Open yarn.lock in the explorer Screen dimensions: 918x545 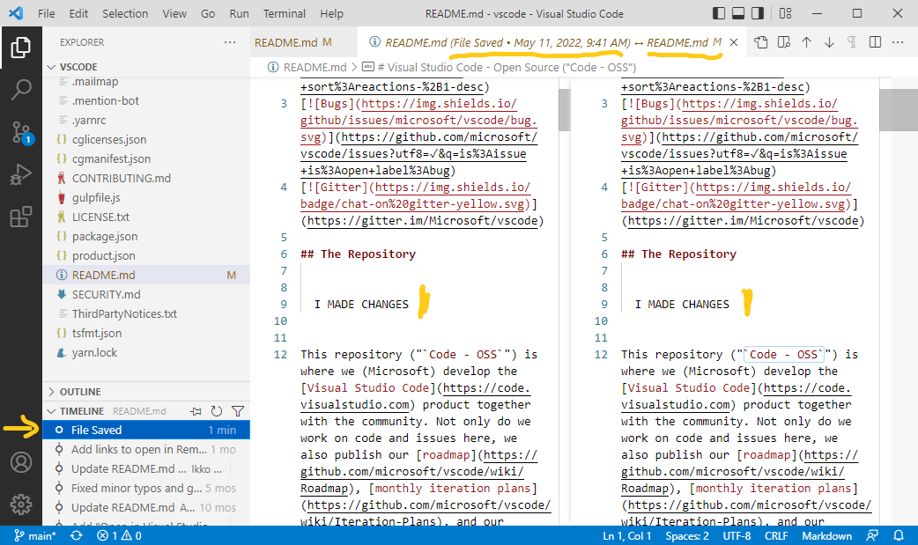94,352
